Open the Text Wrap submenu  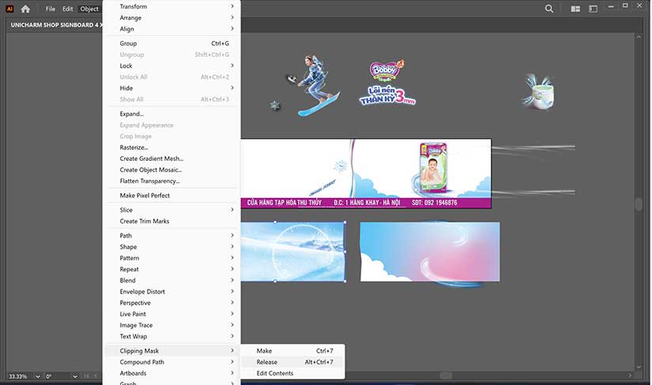point(171,336)
